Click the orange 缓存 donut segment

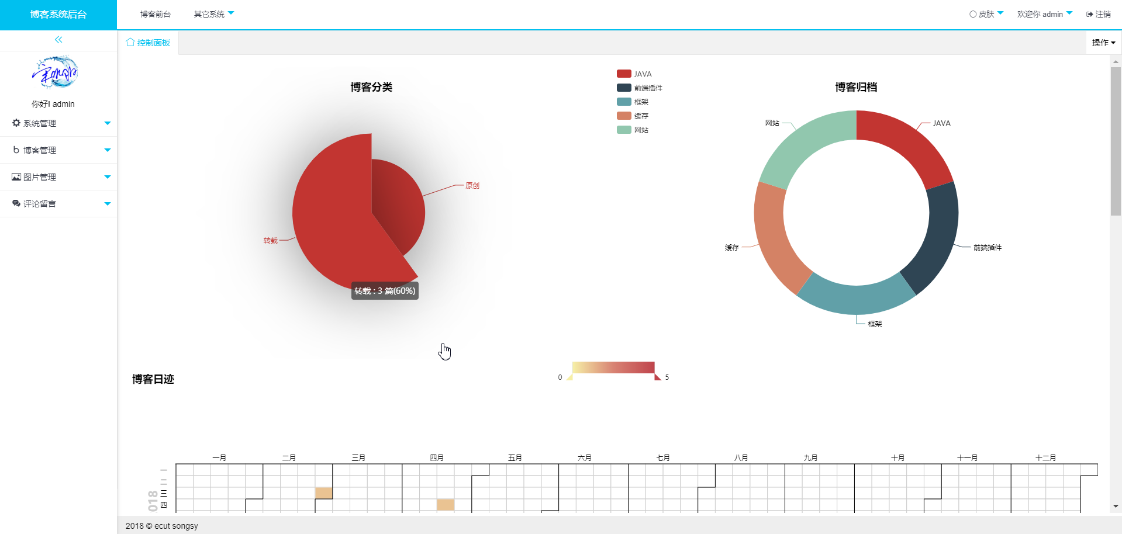click(x=773, y=240)
